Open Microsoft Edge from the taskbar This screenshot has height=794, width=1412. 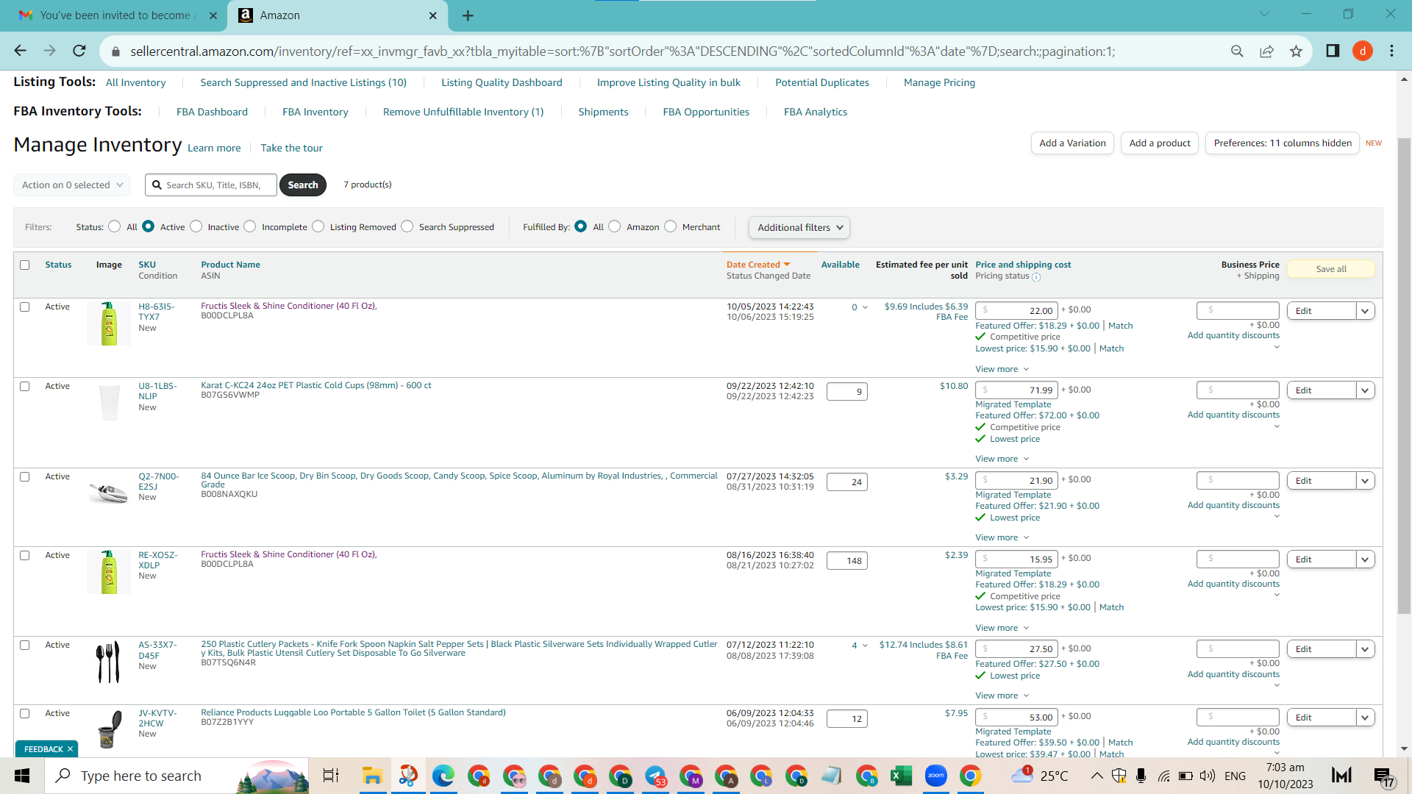pos(443,776)
